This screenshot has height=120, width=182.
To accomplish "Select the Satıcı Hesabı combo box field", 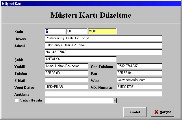I will (x=79, y=101).
